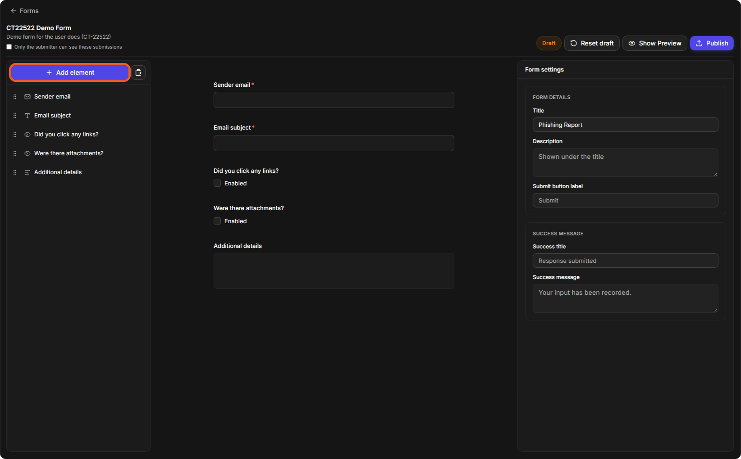
Task: Click the Additional details text area
Action: pyautogui.click(x=334, y=271)
